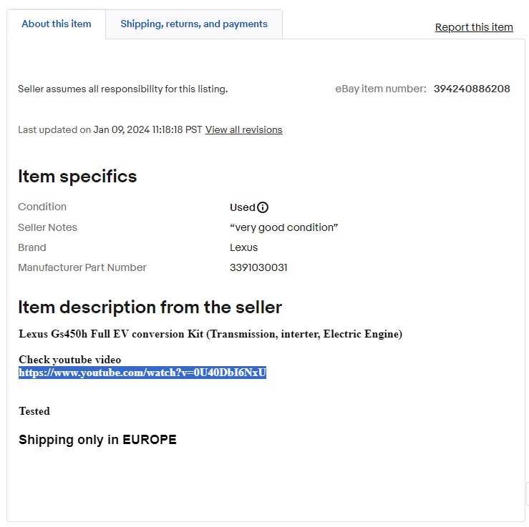
Task: Click the eBay item number 394240886208
Action: click(x=472, y=89)
